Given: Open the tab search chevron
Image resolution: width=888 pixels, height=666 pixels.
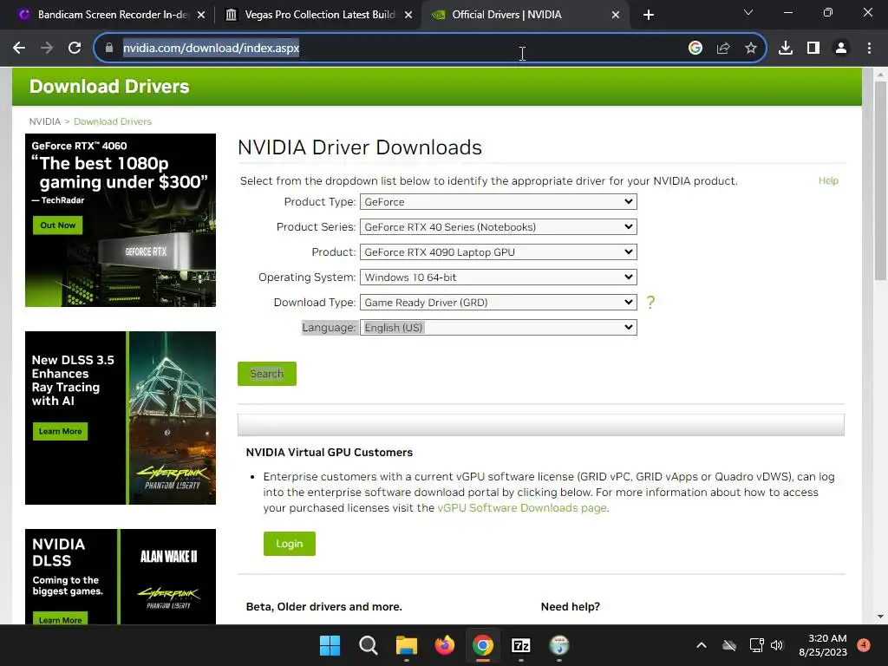Looking at the screenshot, I should pos(748,12).
